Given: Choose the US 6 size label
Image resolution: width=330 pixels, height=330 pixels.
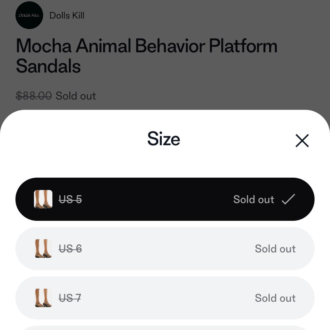Looking at the screenshot, I should click(70, 249).
